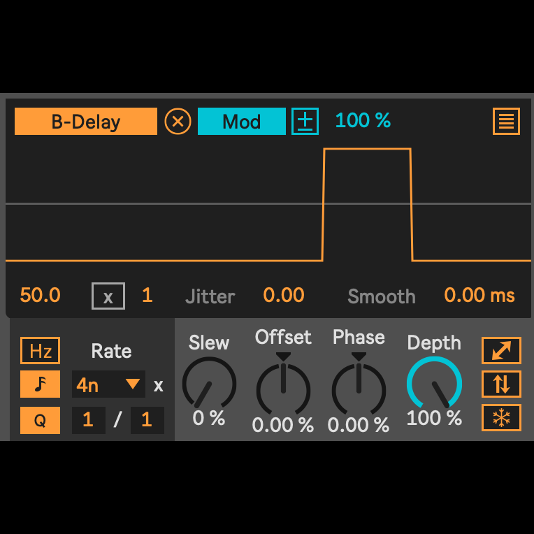Image resolution: width=534 pixels, height=534 pixels.
Task: Toggle the bipolar plus-minus modulation icon
Action: 305,122
